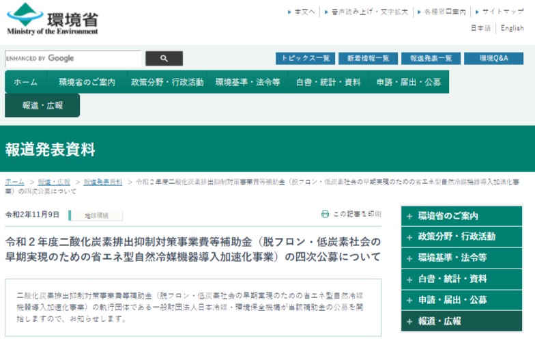
Task: Switch the site language to English
Action: (512, 28)
